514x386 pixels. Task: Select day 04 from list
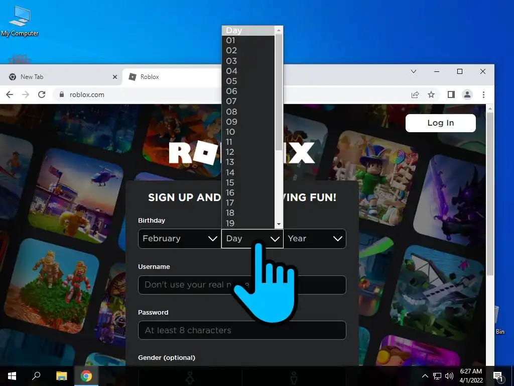tap(248, 71)
